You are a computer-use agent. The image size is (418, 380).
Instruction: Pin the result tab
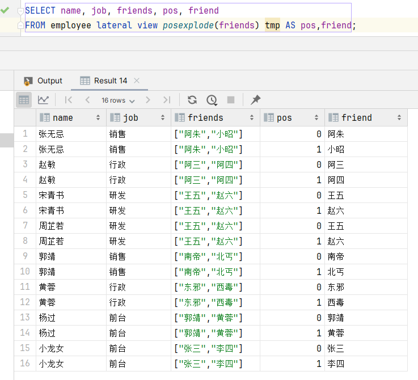click(255, 100)
